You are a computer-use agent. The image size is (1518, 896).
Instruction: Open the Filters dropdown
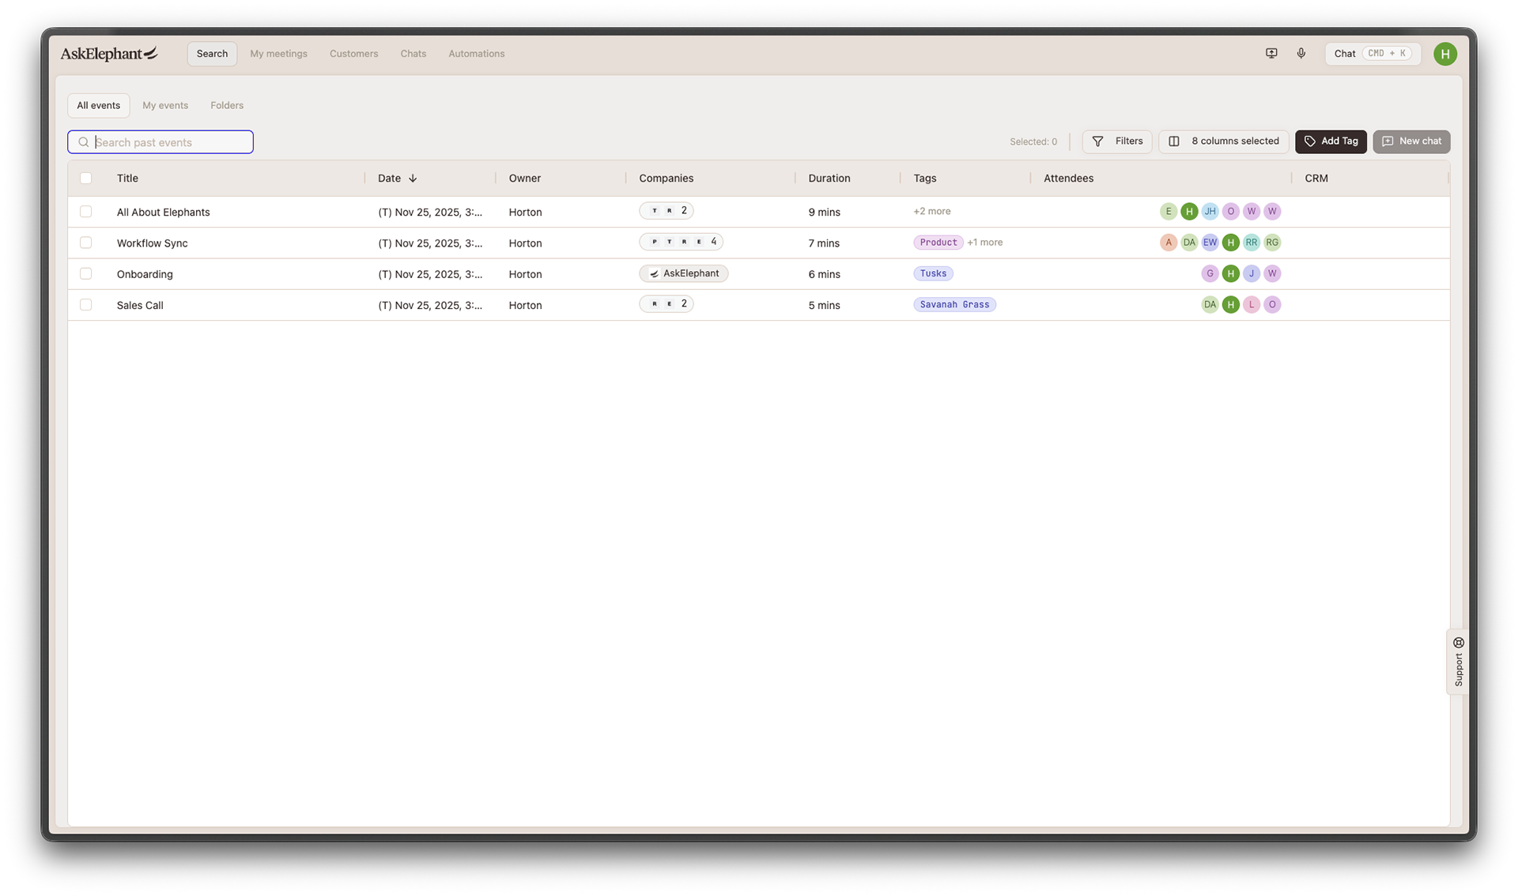click(1117, 141)
